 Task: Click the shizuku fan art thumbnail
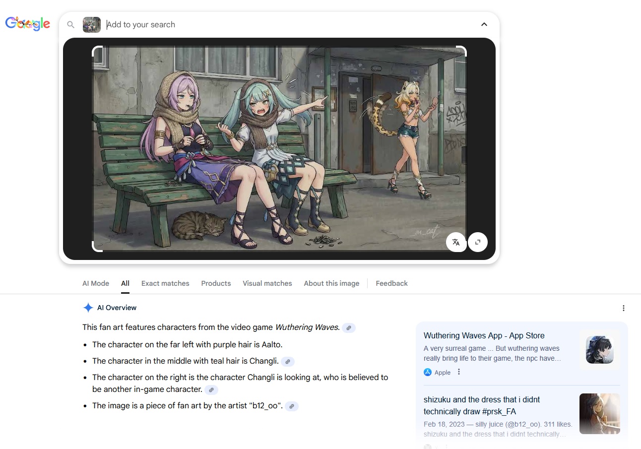click(600, 414)
